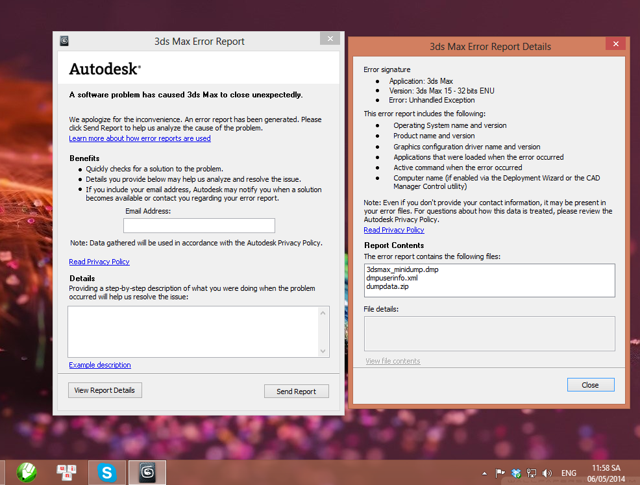The width and height of the screenshot is (640, 485).
Task: Open the Example description link
Action: point(99,365)
